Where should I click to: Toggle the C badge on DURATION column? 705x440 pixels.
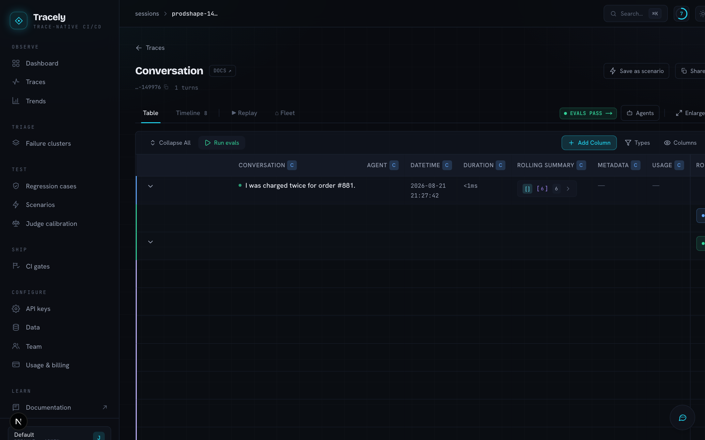[500, 165]
